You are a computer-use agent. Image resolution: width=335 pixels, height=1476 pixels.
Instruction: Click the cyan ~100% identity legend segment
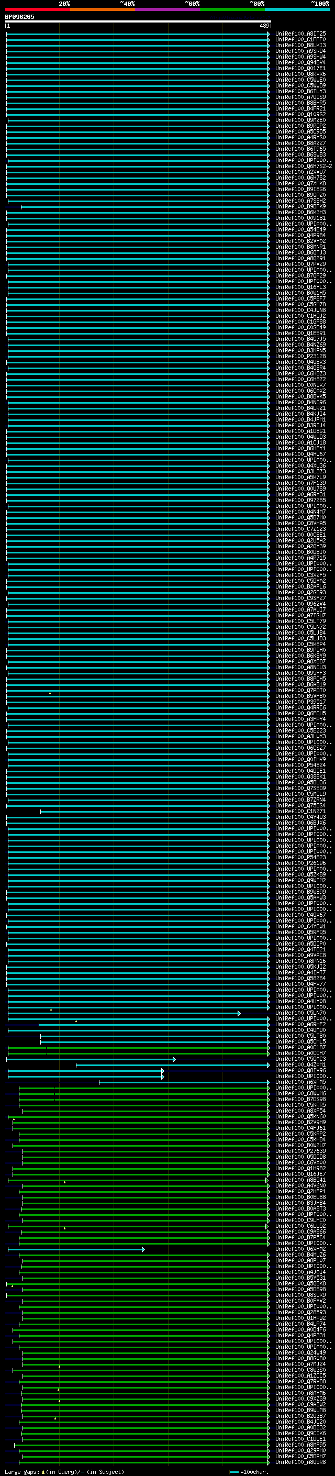(297, 9)
